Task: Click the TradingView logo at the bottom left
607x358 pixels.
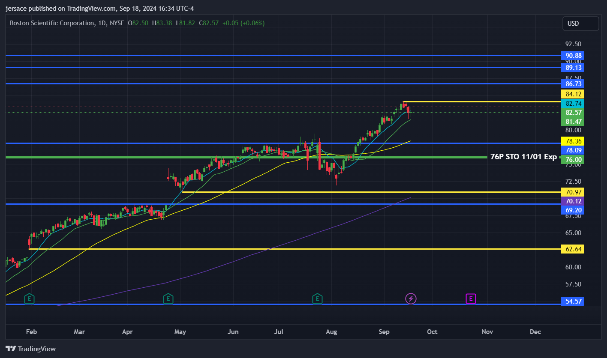Action: [x=30, y=349]
